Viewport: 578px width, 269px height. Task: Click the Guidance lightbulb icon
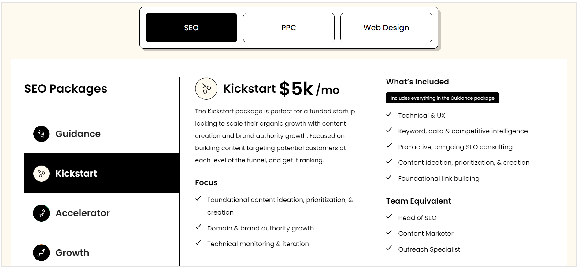41,134
